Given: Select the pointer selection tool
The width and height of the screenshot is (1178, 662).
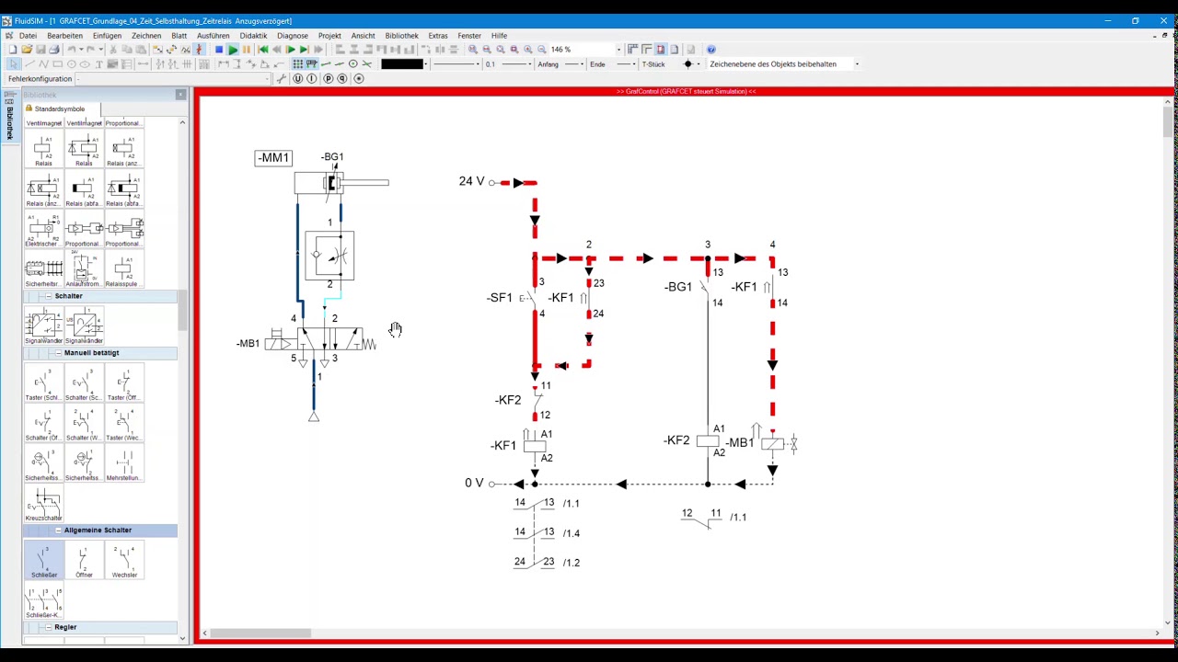Looking at the screenshot, I should (x=13, y=64).
